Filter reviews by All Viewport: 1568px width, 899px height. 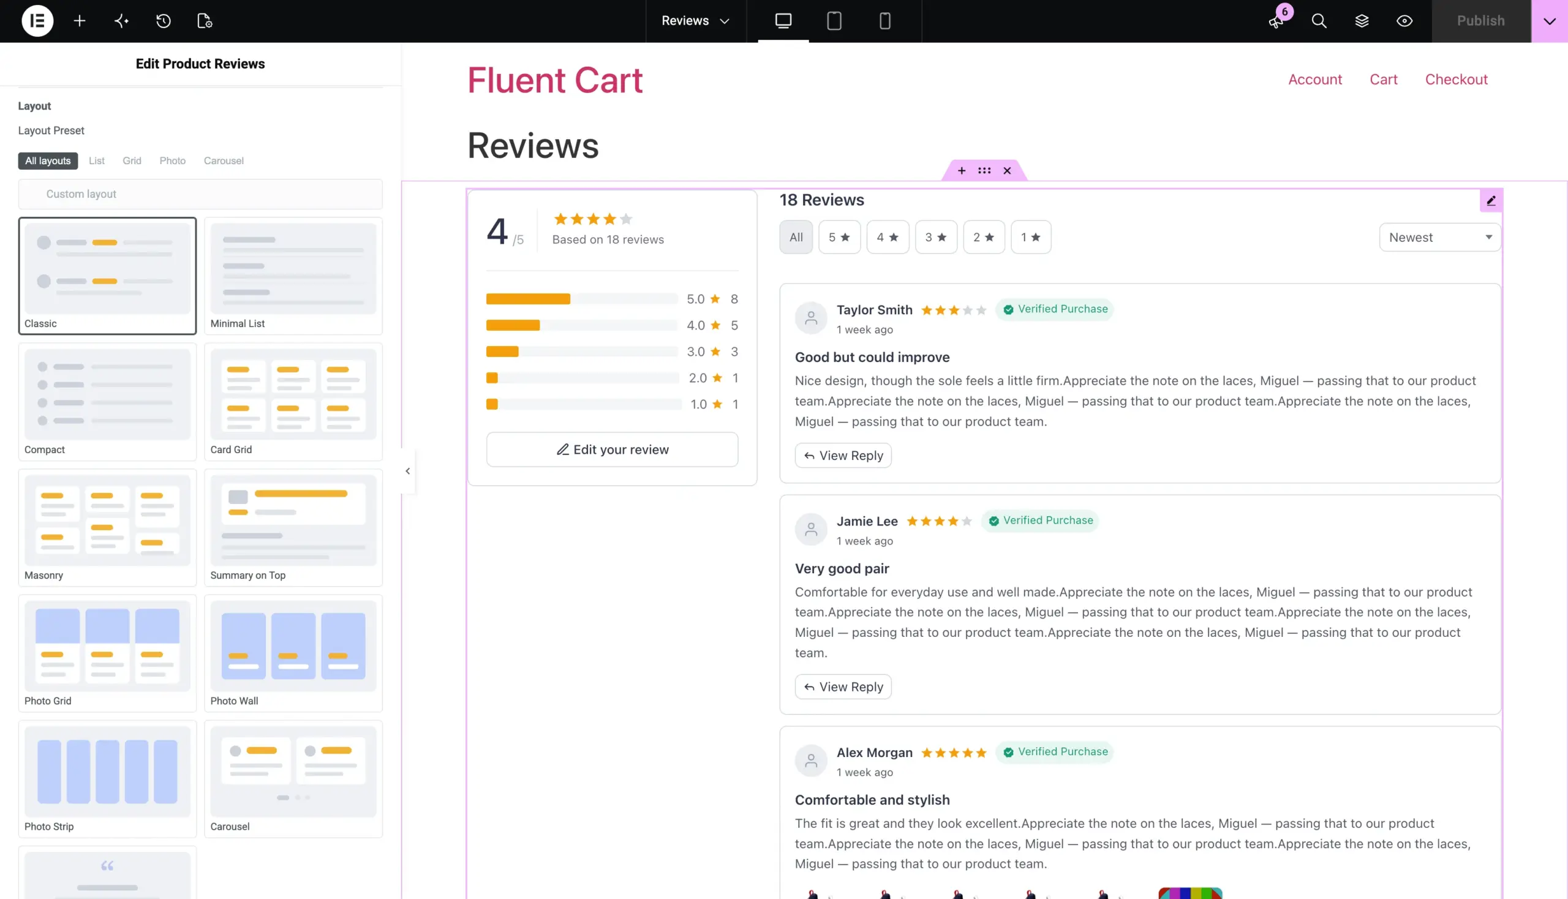(x=796, y=237)
